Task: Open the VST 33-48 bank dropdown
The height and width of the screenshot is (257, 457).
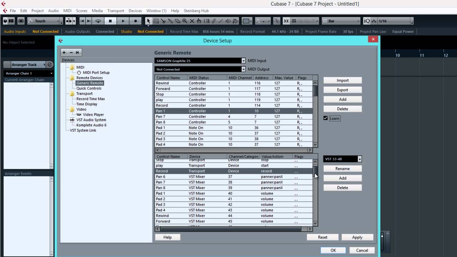Action: (360, 159)
